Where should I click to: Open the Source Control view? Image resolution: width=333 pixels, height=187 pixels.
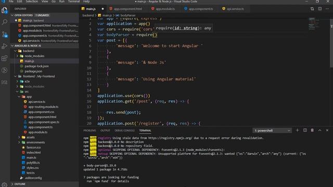pyautogui.click(x=5, y=34)
